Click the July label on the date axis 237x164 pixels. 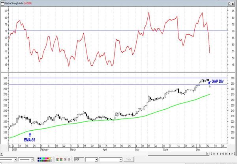(x=198, y=149)
